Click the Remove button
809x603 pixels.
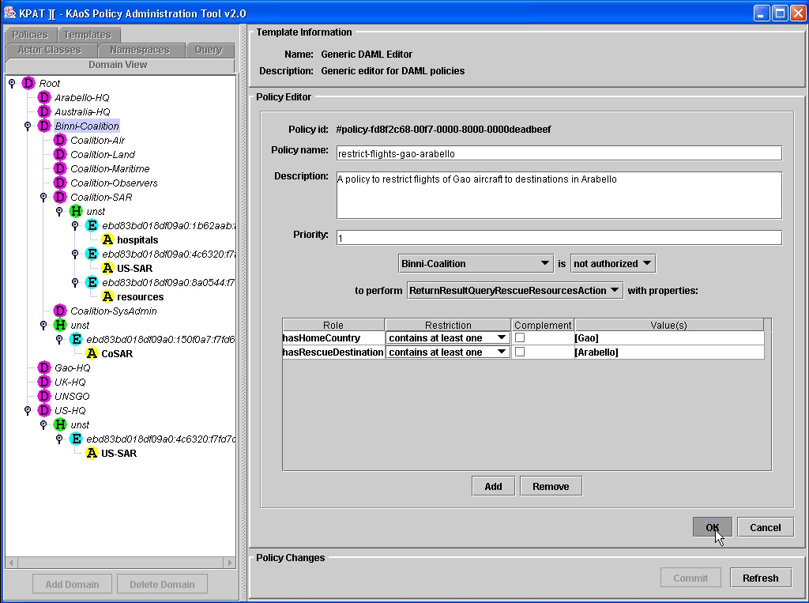pyautogui.click(x=551, y=486)
